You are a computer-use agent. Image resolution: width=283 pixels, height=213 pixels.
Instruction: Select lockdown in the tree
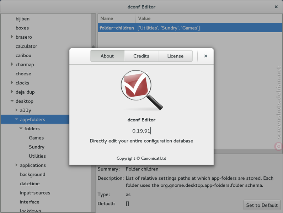coord(31,211)
